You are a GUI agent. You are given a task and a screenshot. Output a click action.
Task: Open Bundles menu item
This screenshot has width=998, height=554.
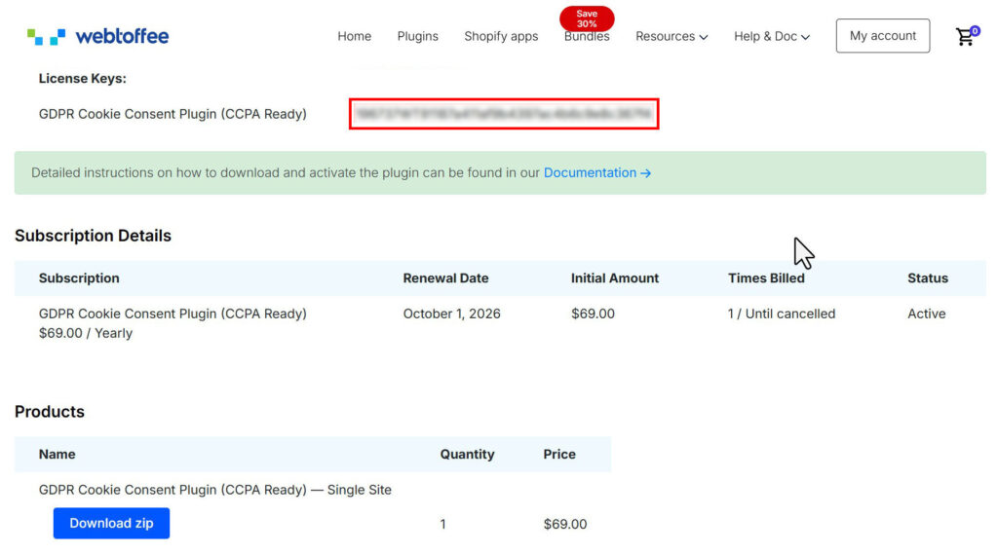(x=587, y=37)
